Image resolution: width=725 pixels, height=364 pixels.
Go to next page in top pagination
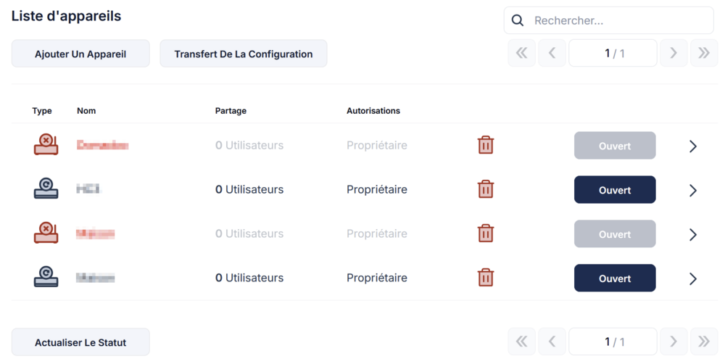(674, 53)
